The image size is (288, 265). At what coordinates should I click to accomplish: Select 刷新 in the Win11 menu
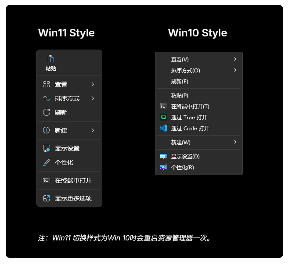pyautogui.click(x=69, y=112)
